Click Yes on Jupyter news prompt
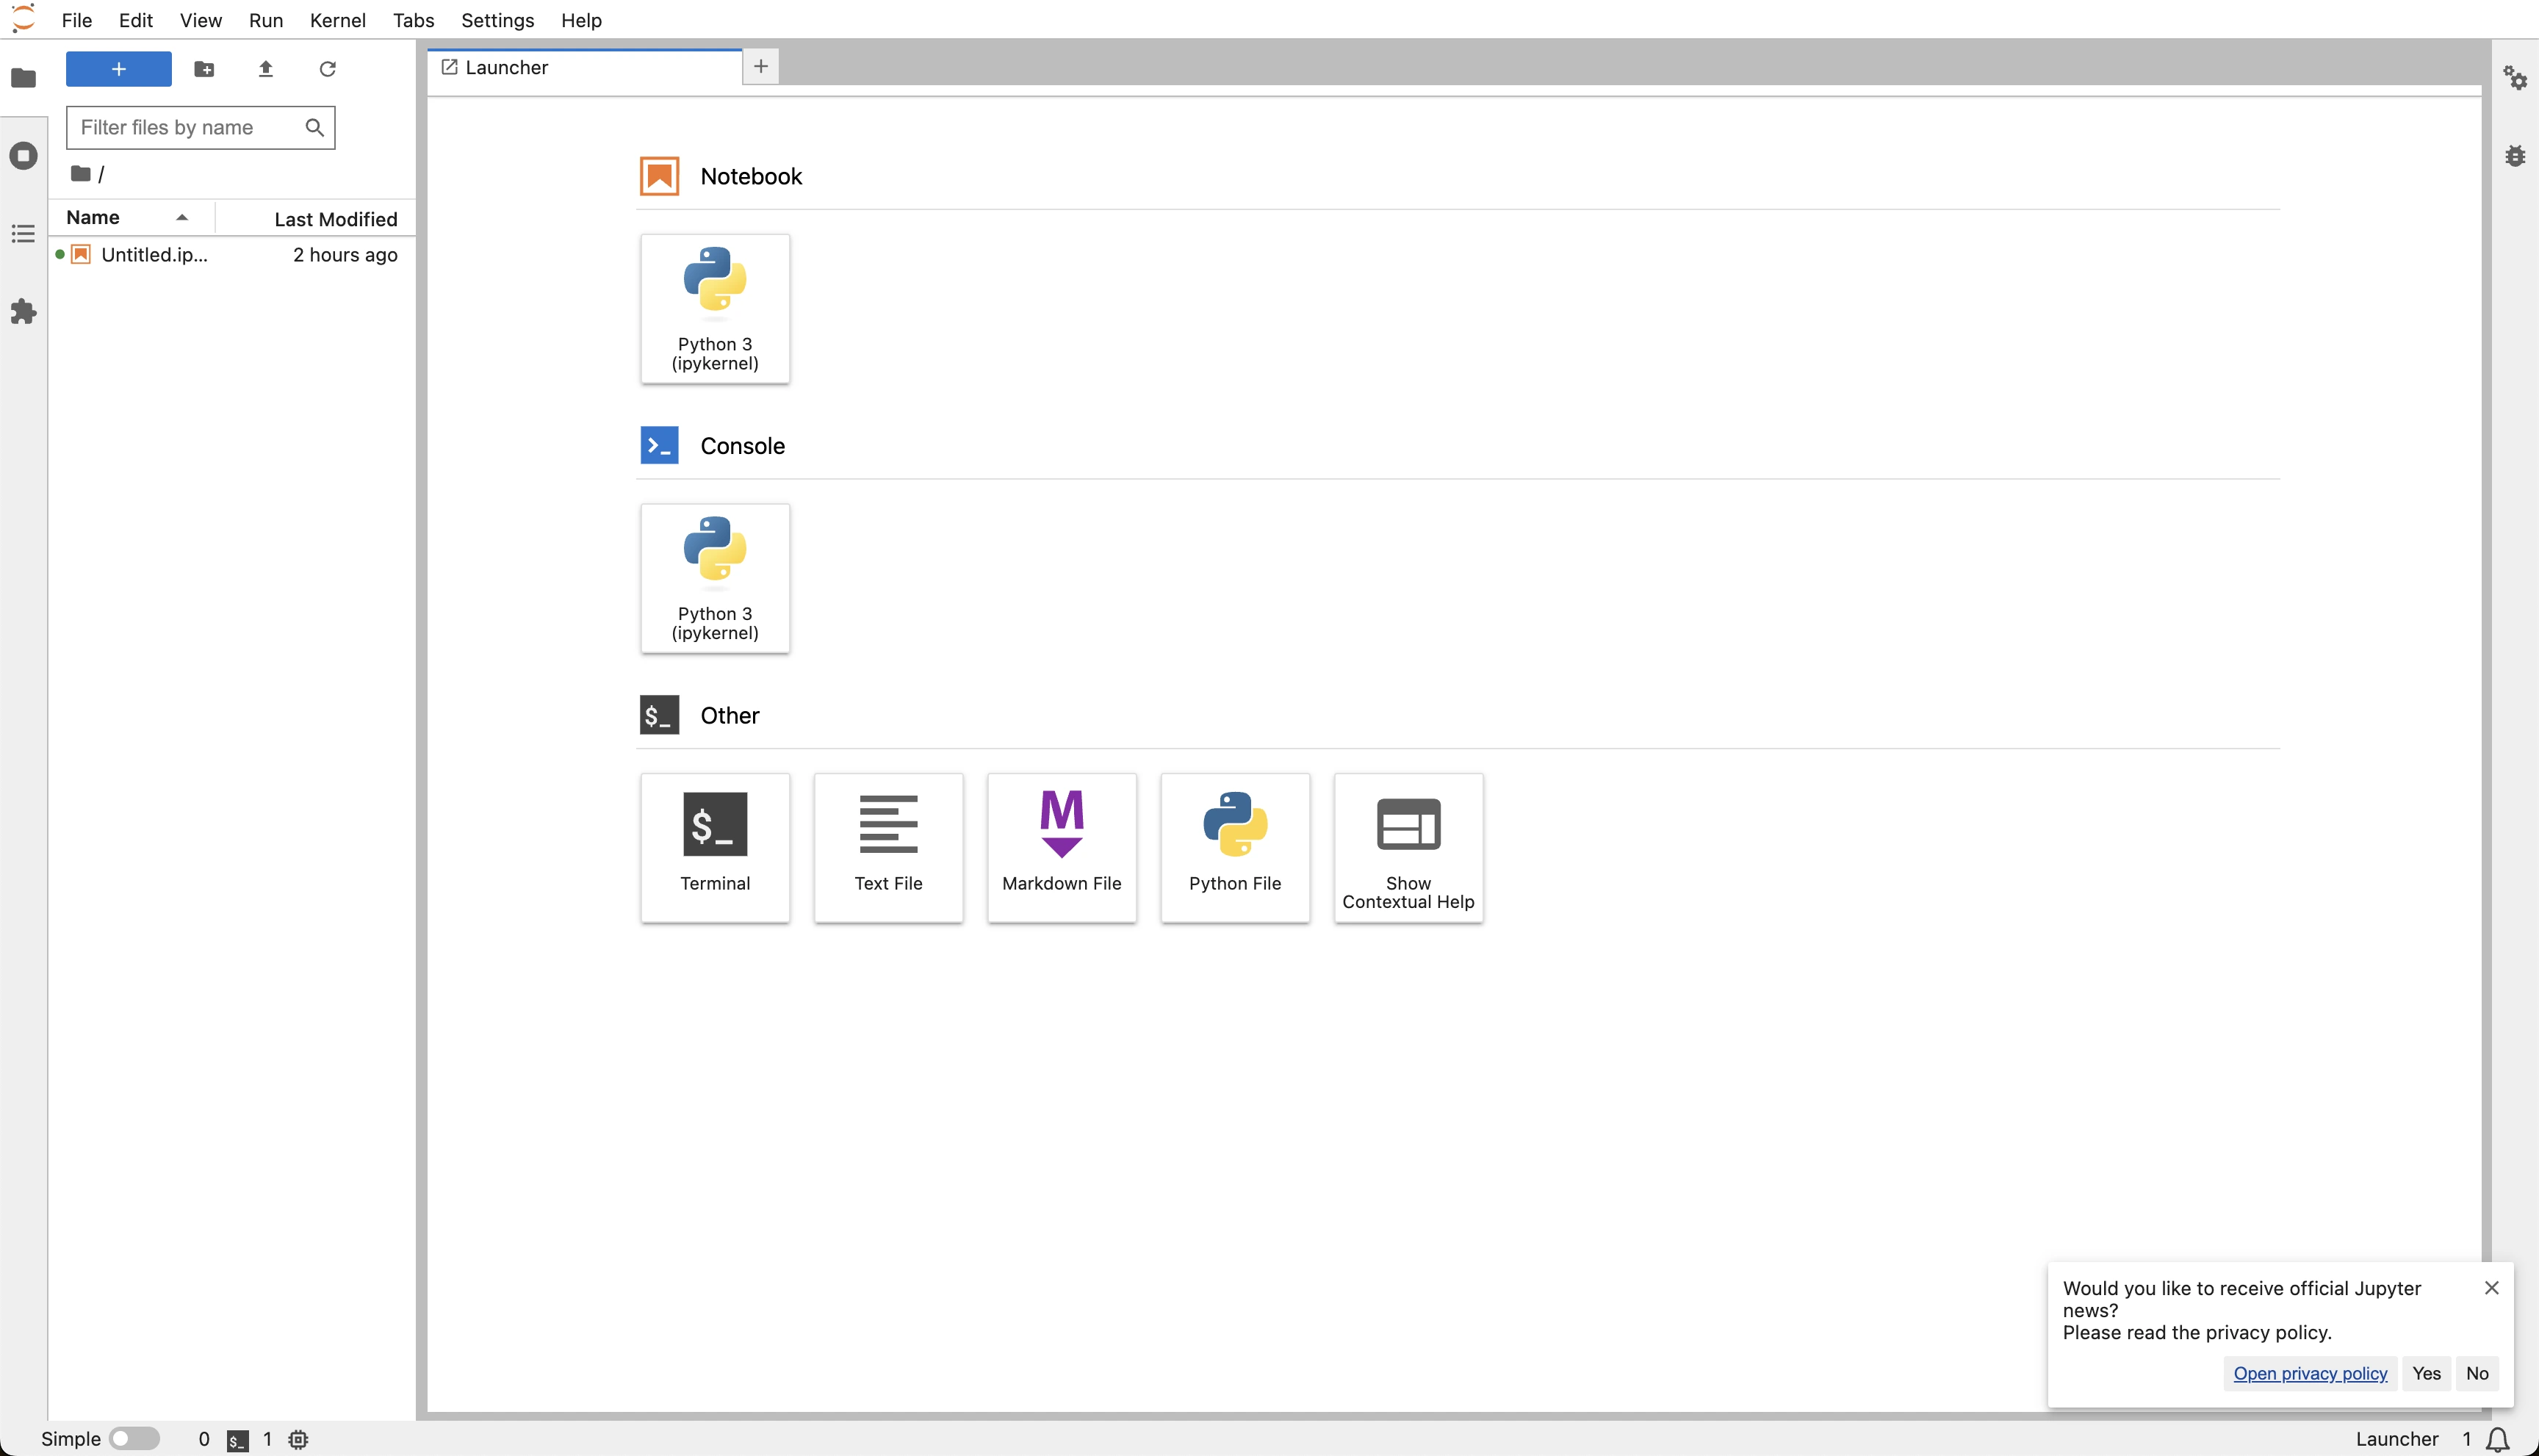Image resolution: width=2539 pixels, height=1456 pixels. (2426, 1374)
